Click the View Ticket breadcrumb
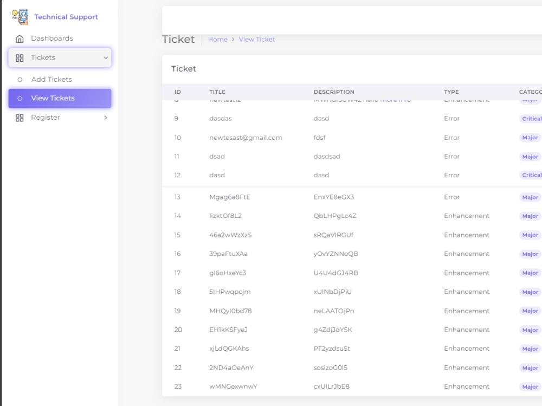 (257, 39)
